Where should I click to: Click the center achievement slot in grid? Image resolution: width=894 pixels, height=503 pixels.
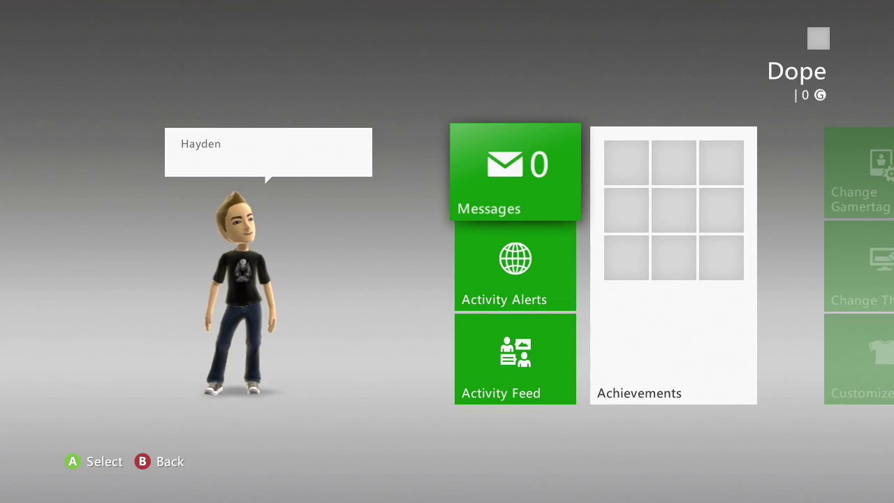[x=674, y=210]
